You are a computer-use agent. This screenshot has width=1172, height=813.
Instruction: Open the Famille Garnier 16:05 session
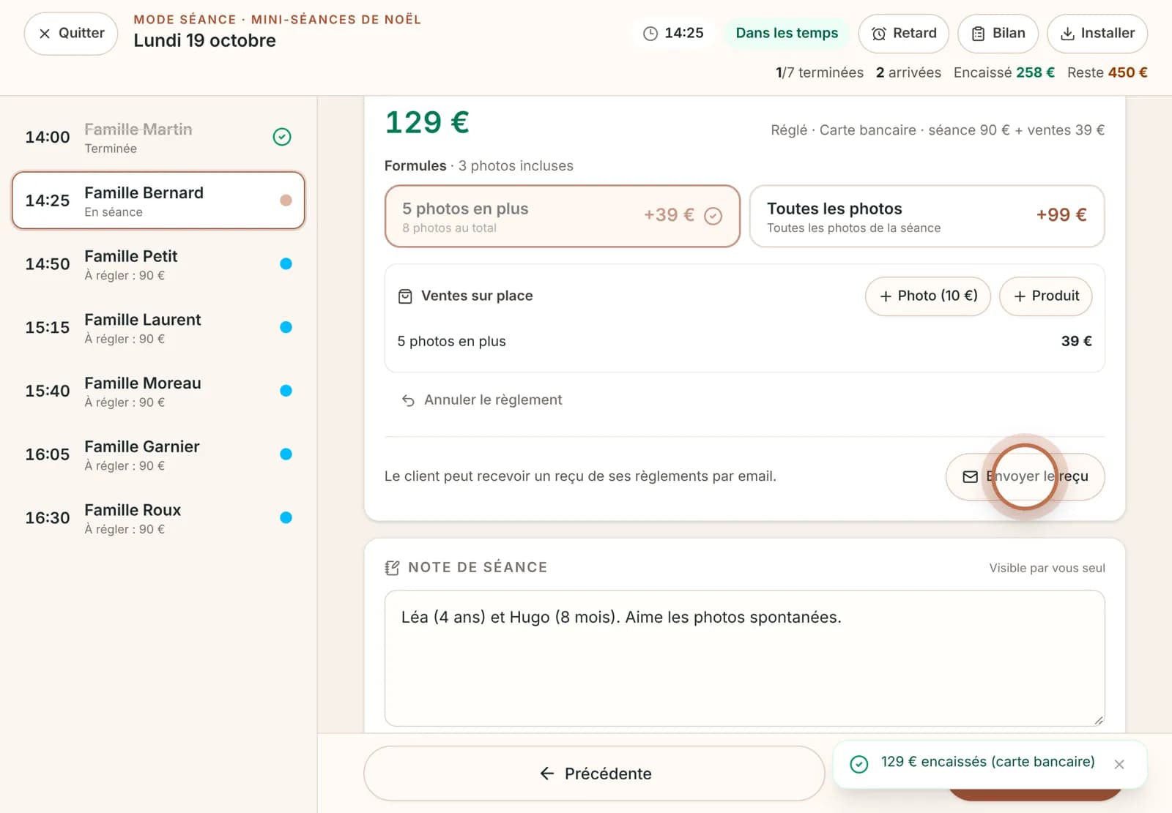[158, 454]
